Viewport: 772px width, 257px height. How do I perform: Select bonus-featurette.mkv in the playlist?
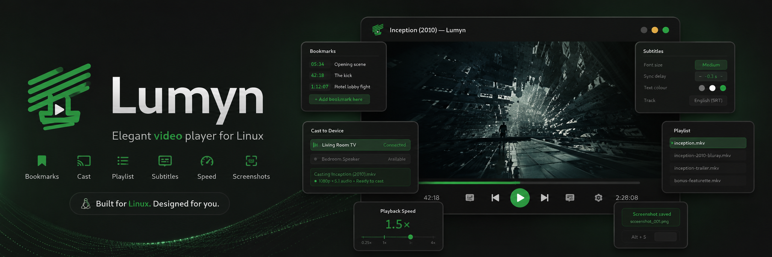tap(708, 180)
